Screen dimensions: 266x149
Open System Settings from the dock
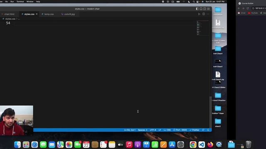[181, 144]
